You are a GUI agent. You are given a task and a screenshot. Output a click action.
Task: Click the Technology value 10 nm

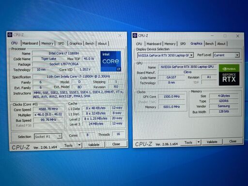(x=41, y=70)
